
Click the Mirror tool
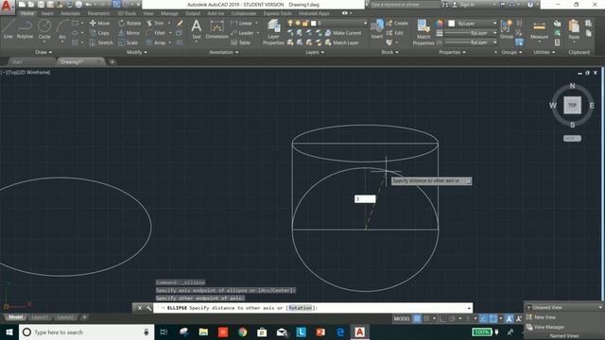click(x=129, y=33)
